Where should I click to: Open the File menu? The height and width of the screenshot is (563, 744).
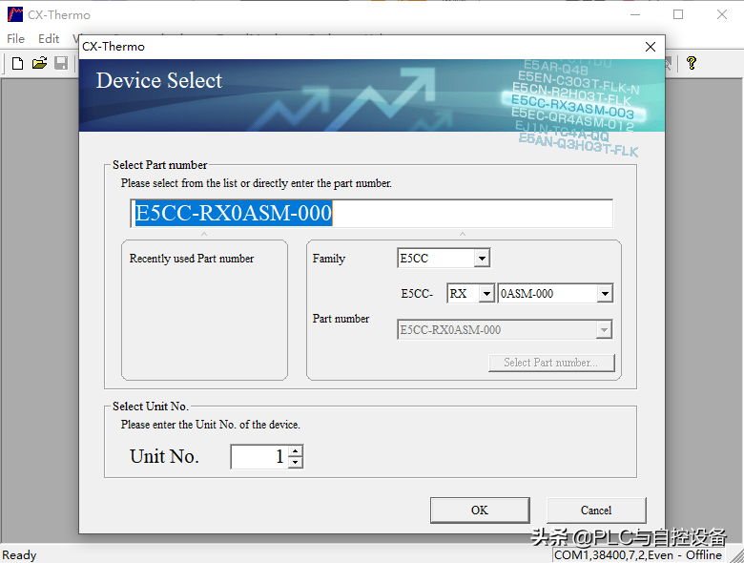click(x=15, y=39)
